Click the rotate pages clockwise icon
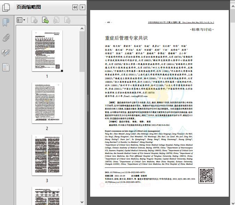Viewport: 235px width, 205px height. click(67, 20)
